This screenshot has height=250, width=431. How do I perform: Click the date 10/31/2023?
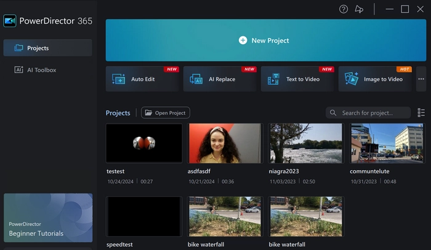coord(364,181)
